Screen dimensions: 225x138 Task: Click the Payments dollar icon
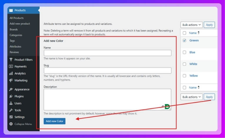11,67
